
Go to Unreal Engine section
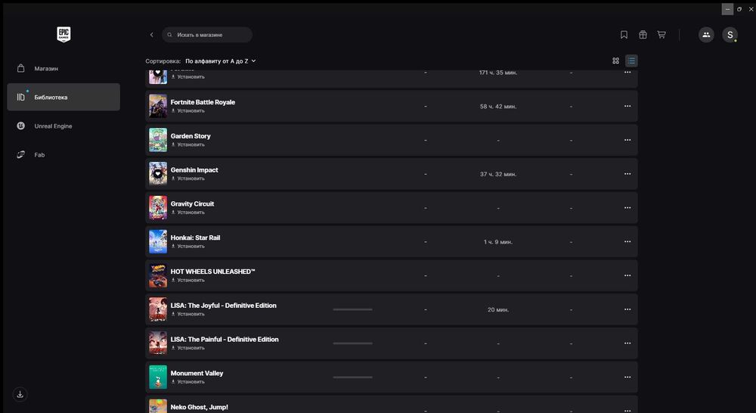click(53, 126)
